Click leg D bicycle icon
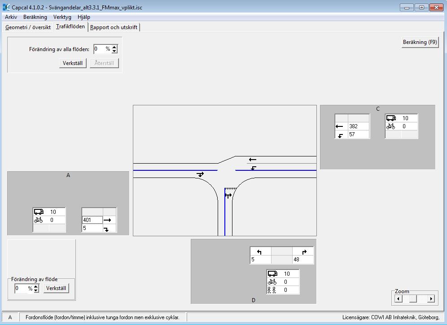Image resolution: width=447 pixels, height=325 pixels. [x=272, y=282]
